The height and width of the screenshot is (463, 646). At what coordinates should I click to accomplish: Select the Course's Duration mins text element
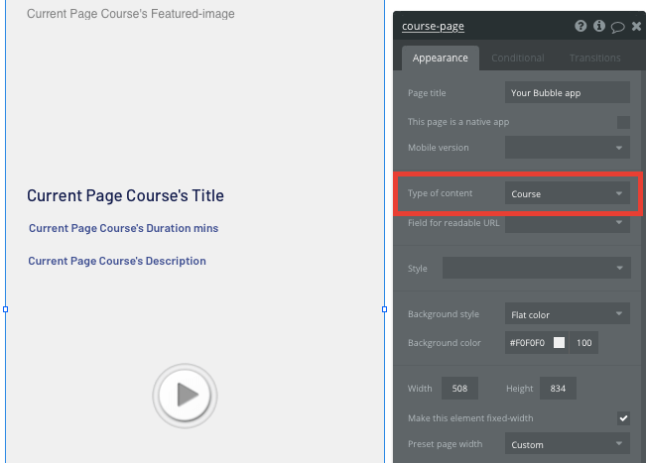coord(124,228)
